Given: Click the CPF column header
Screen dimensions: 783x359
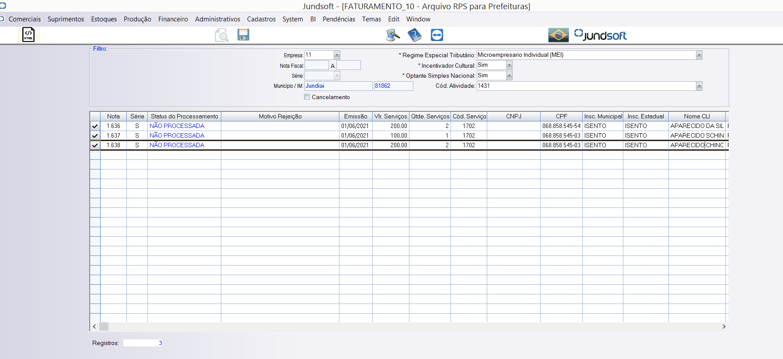Looking at the screenshot, I should click(x=561, y=116).
